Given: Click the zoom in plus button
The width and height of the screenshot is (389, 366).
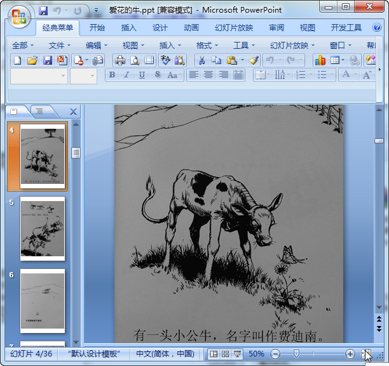Looking at the screenshot, I should pyautogui.click(x=350, y=353).
